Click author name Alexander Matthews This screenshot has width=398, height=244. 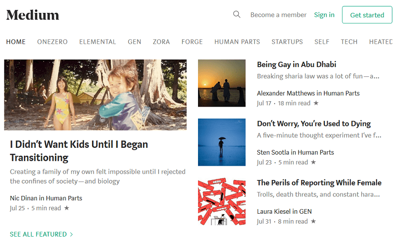click(286, 93)
